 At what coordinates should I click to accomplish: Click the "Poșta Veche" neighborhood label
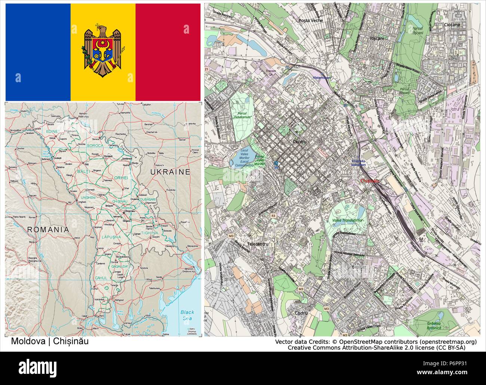click(x=311, y=20)
